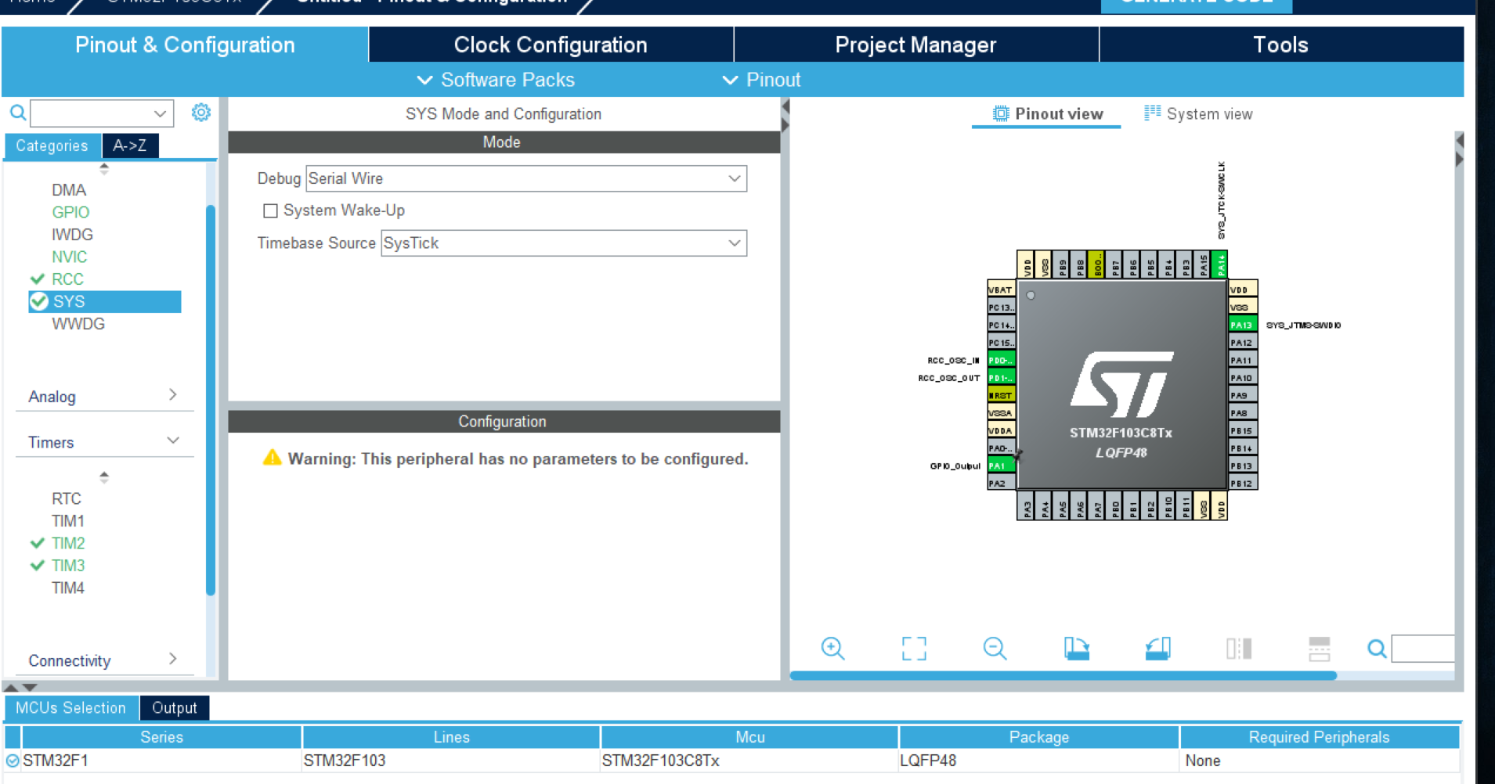1495x784 pixels.
Task: Fit the chip view to screen
Action: coord(914,648)
